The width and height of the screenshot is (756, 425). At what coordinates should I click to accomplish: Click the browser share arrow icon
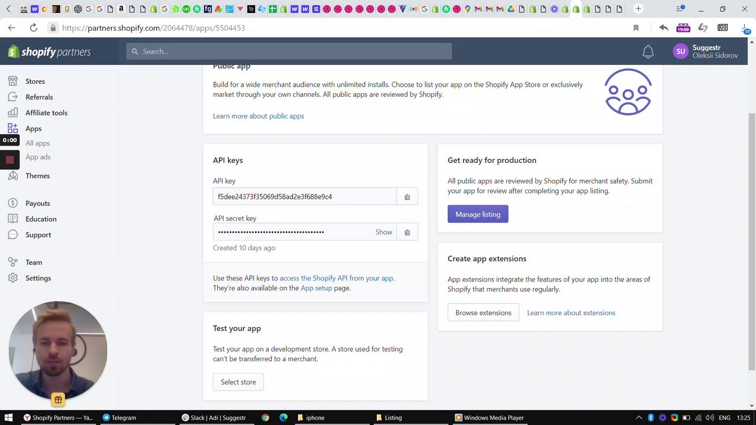pos(664,28)
